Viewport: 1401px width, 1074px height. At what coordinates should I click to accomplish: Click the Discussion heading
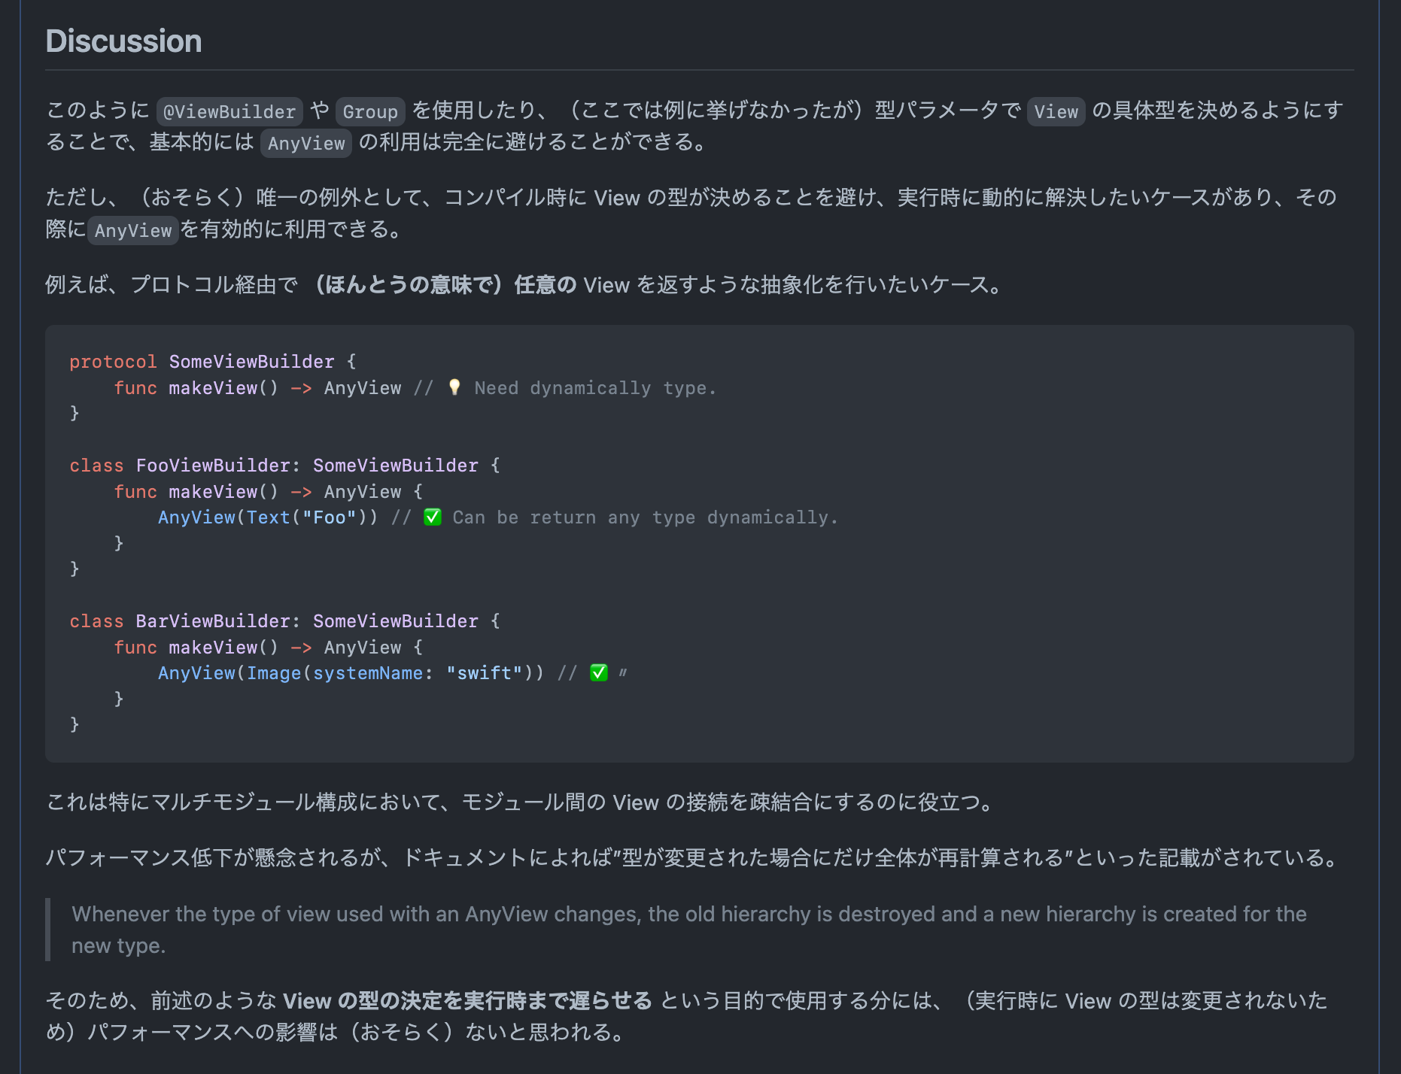pos(123,41)
